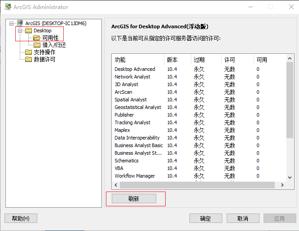Sort by the 功能 column header

[138, 60]
